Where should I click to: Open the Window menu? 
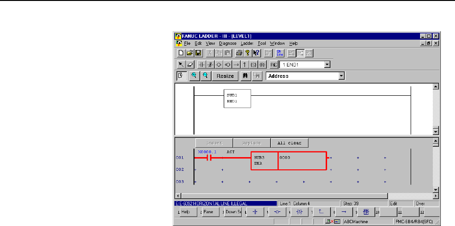[278, 43]
